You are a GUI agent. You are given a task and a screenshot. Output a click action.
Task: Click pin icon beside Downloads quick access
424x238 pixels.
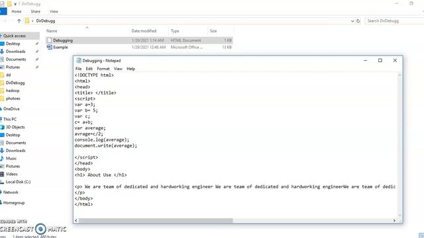[x=37, y=52]
